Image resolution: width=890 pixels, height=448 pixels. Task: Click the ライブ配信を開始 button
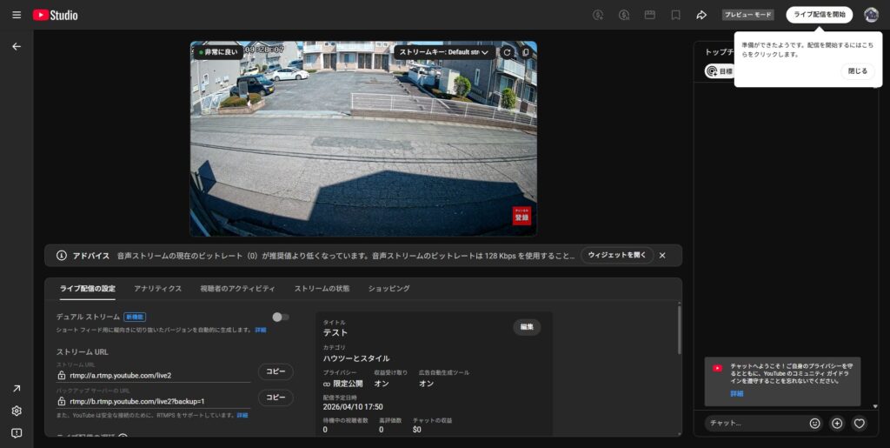819,15
